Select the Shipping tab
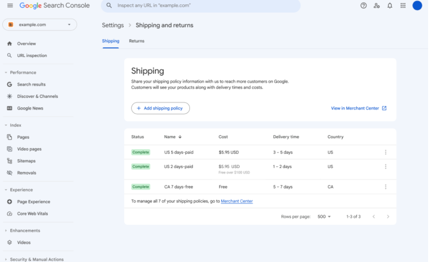 point(111,41)
